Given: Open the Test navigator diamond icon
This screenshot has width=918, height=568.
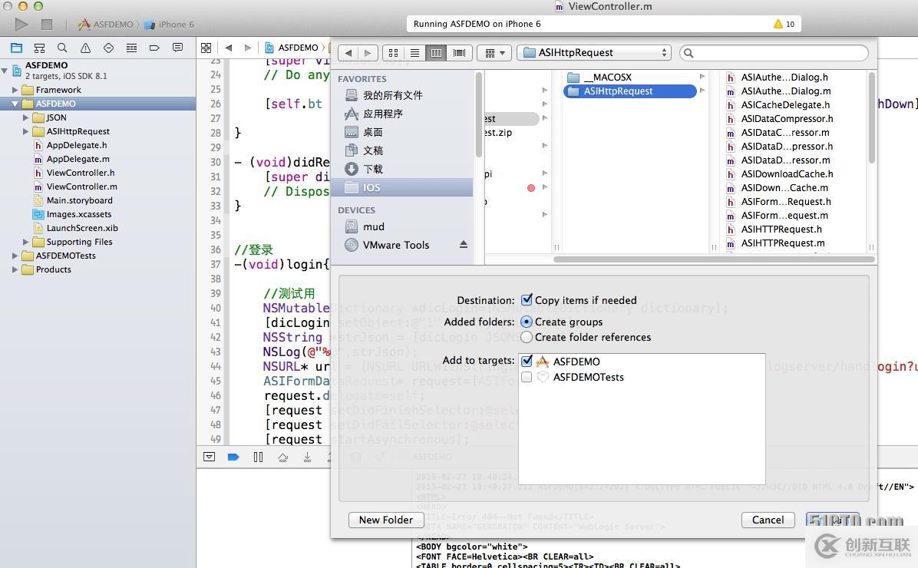Looking at the screenshot, I should pyautogui.click(x=108, y=48).
